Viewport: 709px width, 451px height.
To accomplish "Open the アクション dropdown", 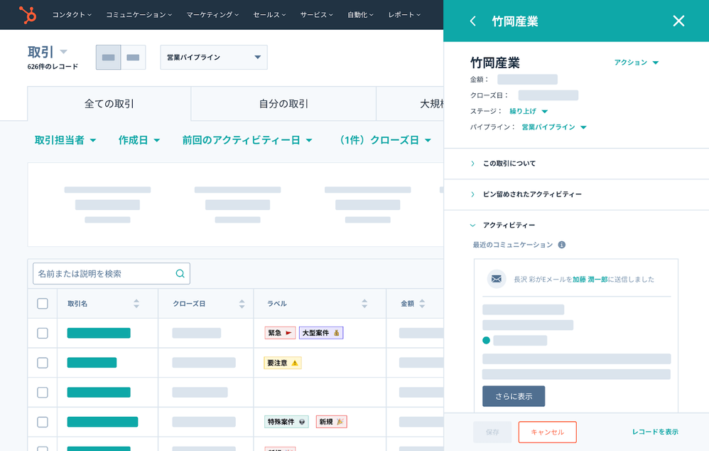I will 636,63.
